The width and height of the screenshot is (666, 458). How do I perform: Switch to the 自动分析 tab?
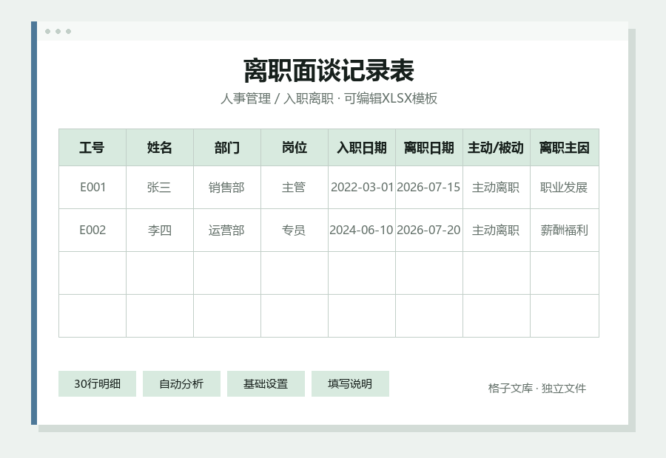(181, 384)
